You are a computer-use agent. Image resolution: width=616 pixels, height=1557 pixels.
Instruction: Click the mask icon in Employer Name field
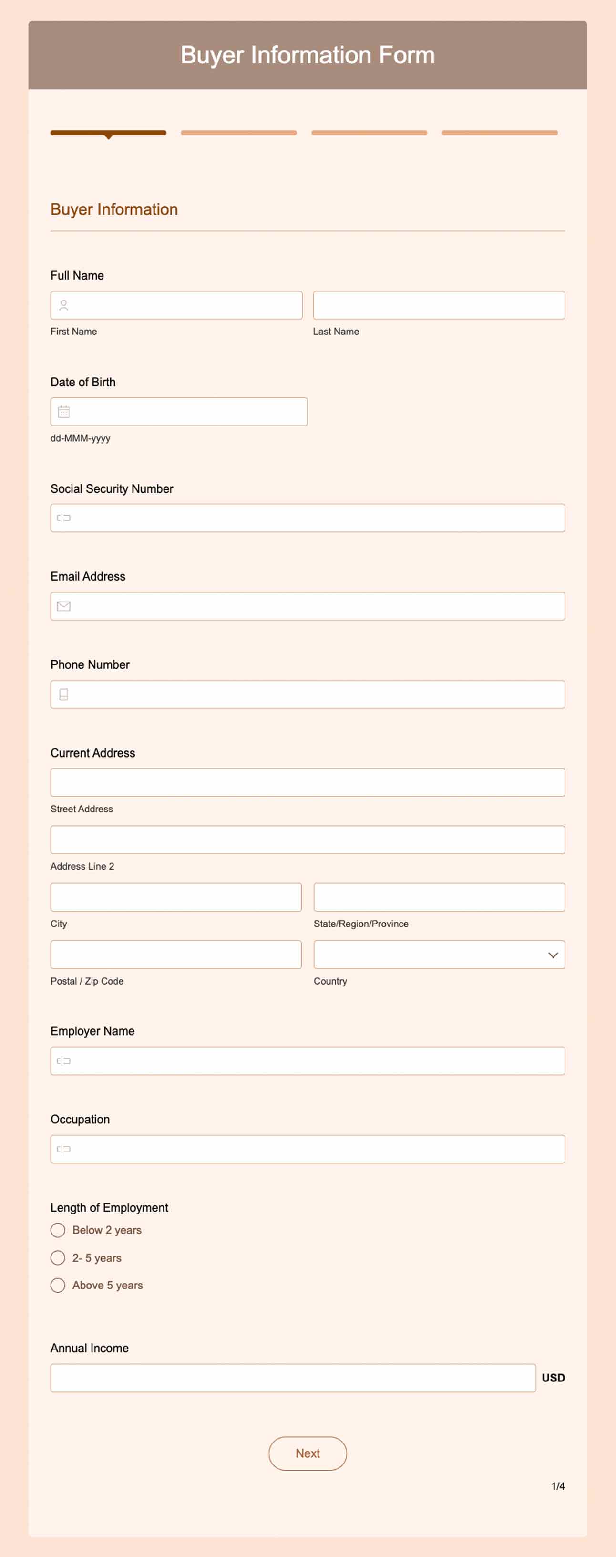[63, 1060]
